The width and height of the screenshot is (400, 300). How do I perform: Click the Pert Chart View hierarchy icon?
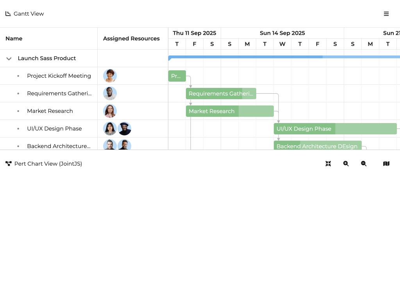8,163
